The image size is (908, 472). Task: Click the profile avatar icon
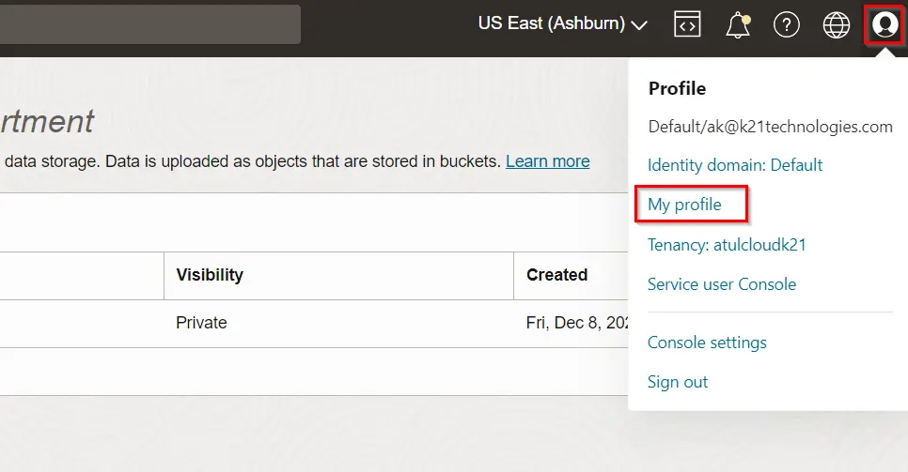coord(884,24)
